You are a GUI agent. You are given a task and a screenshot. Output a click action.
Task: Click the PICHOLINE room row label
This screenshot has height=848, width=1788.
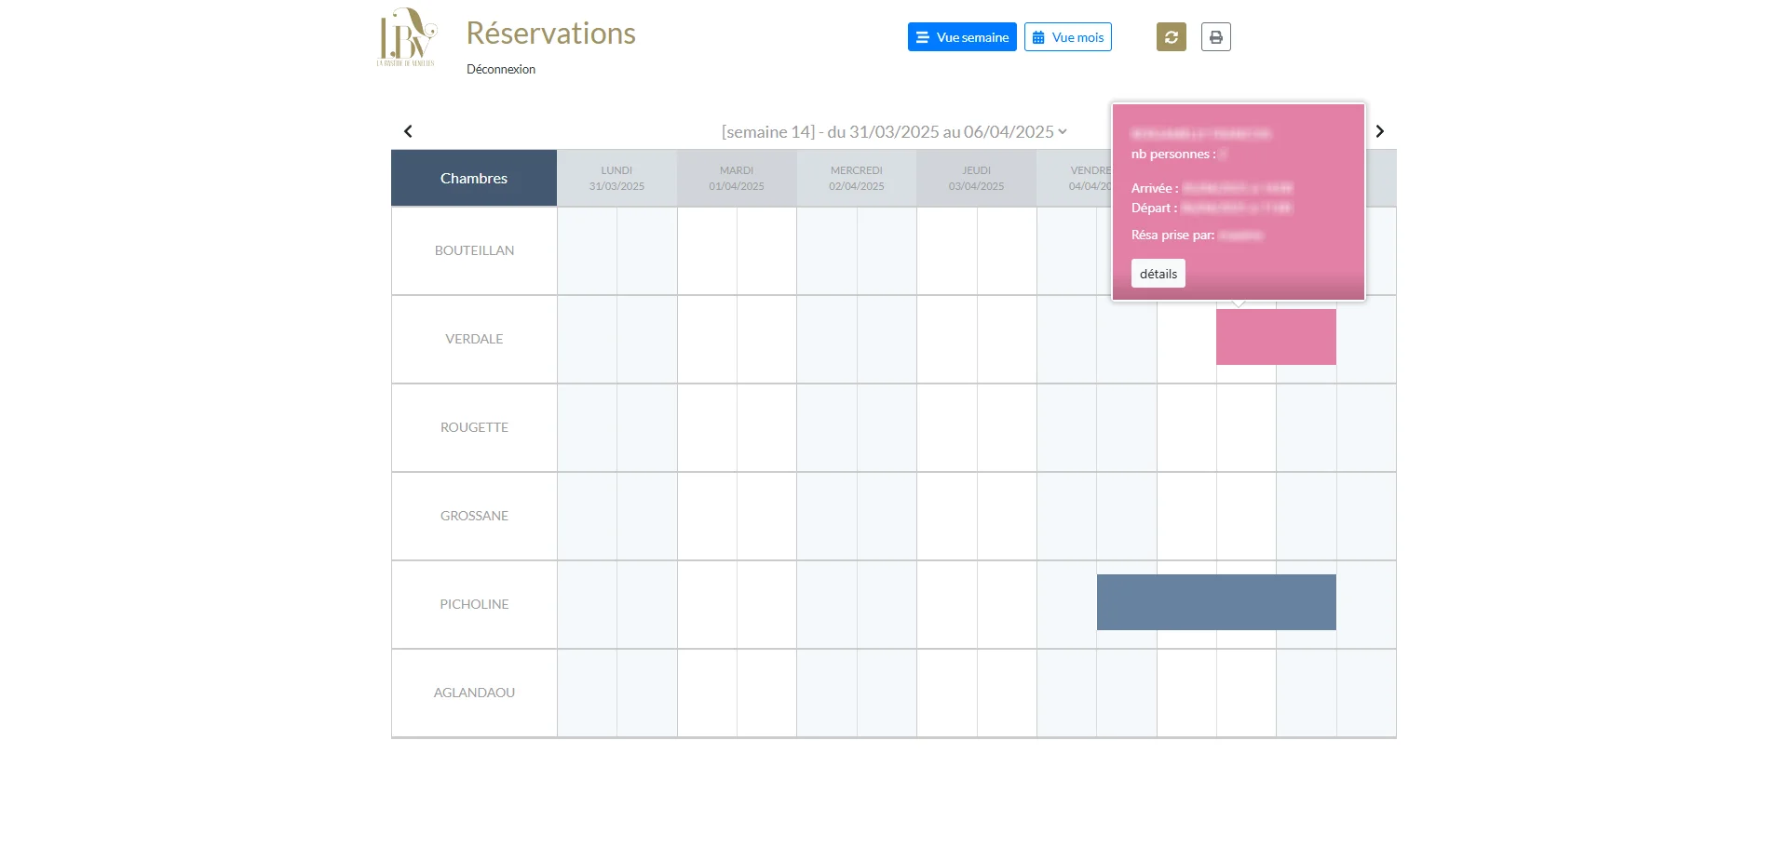coord(474,605)
